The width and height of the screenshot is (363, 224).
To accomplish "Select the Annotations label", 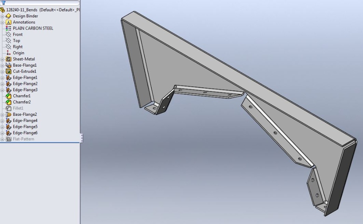I will point(24,22).
